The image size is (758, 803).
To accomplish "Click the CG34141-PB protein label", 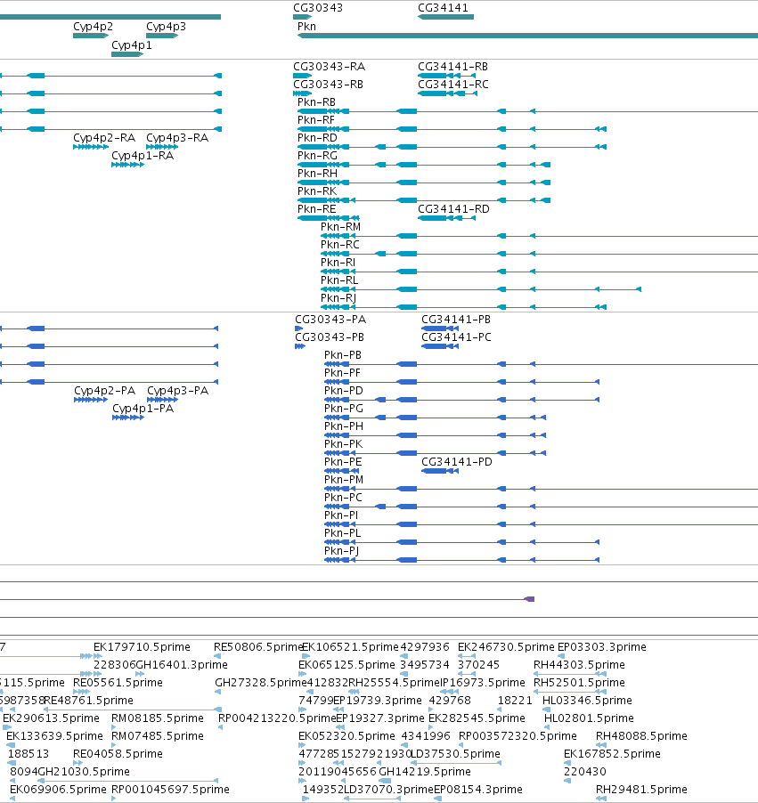I will (x=456, y=320).
